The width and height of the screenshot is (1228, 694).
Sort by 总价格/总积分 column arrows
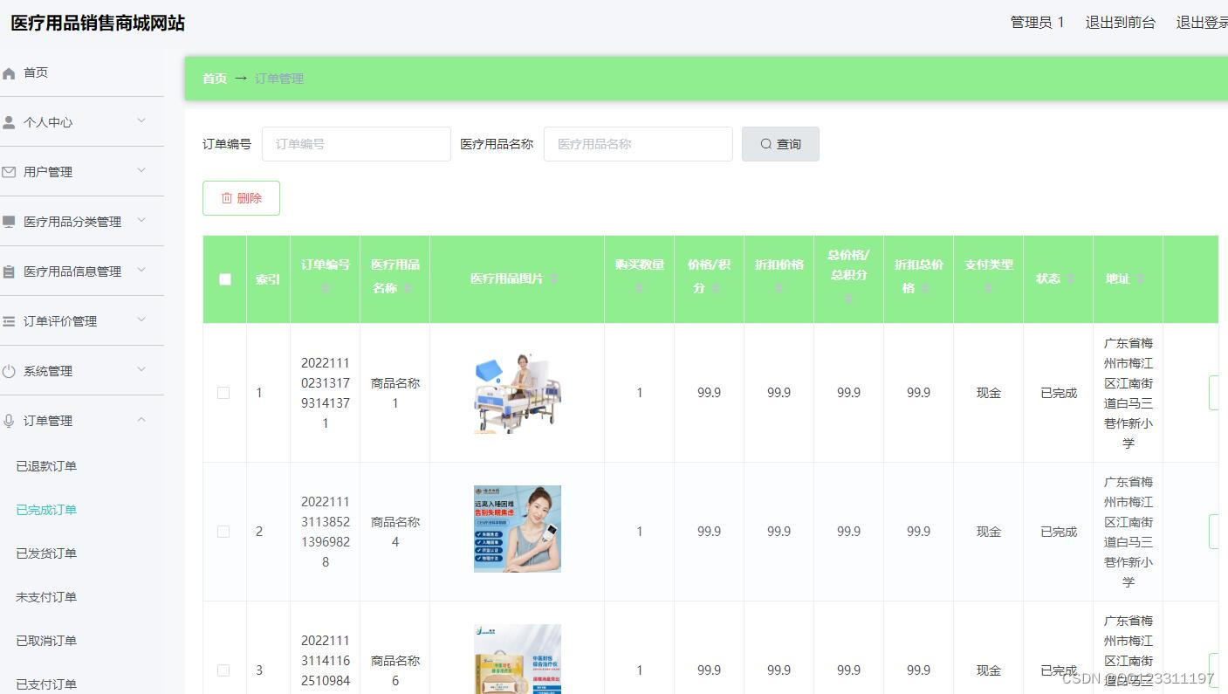point(848,299)
